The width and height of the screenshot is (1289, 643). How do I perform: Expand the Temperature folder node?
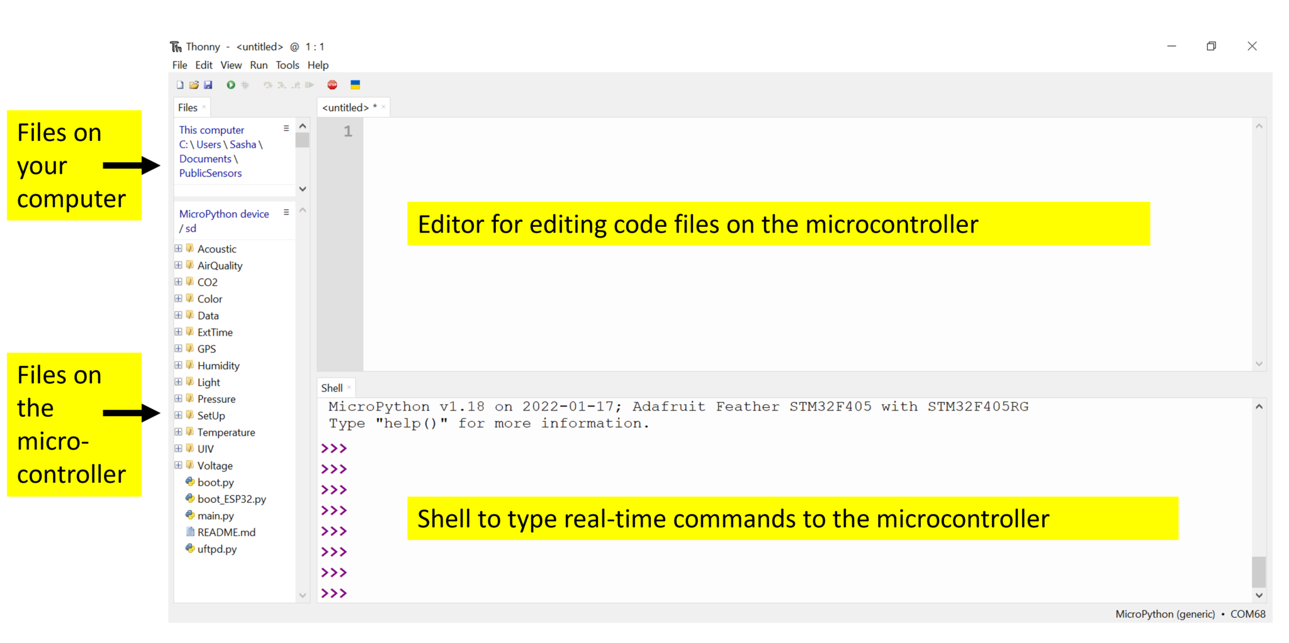point(179,432)
